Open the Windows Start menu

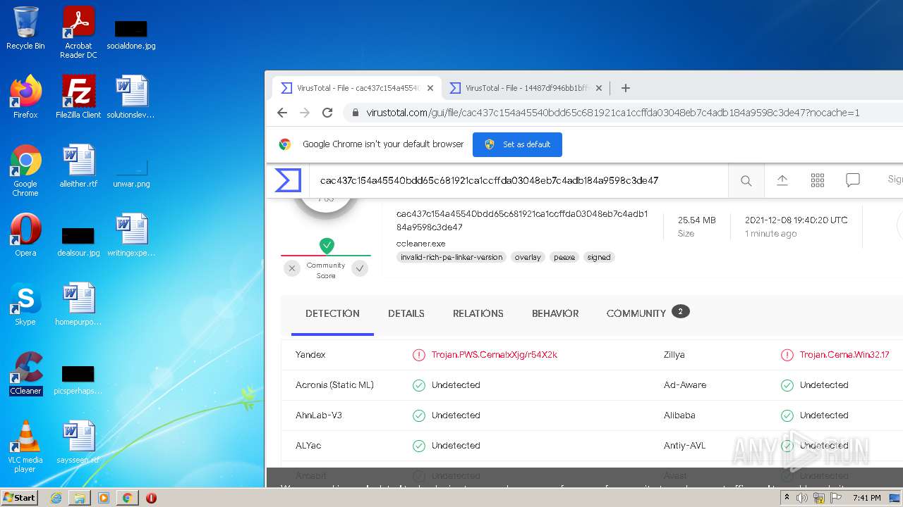(x=20, y=497)
